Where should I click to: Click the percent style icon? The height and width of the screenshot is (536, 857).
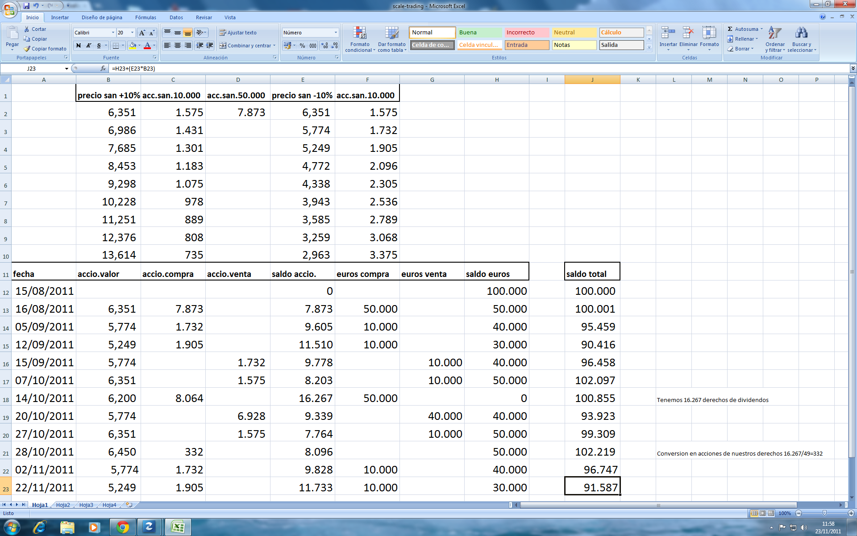tap(302, 46)
